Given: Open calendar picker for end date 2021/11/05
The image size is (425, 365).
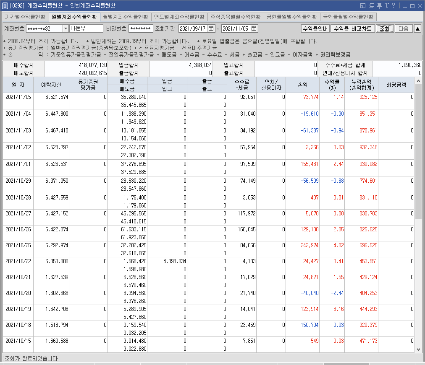Looking at the screenshot, I should click(254, 28).
